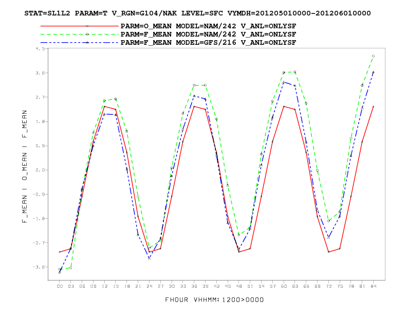
Task: Click the y-axis tick label -3.6
Action: [x=39, y=267]
